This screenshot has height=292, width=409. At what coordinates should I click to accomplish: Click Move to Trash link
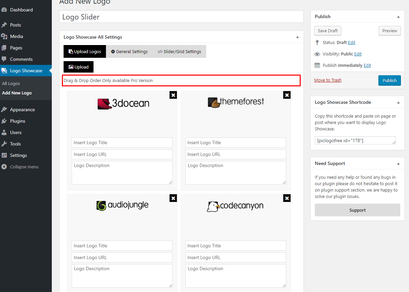328,80
